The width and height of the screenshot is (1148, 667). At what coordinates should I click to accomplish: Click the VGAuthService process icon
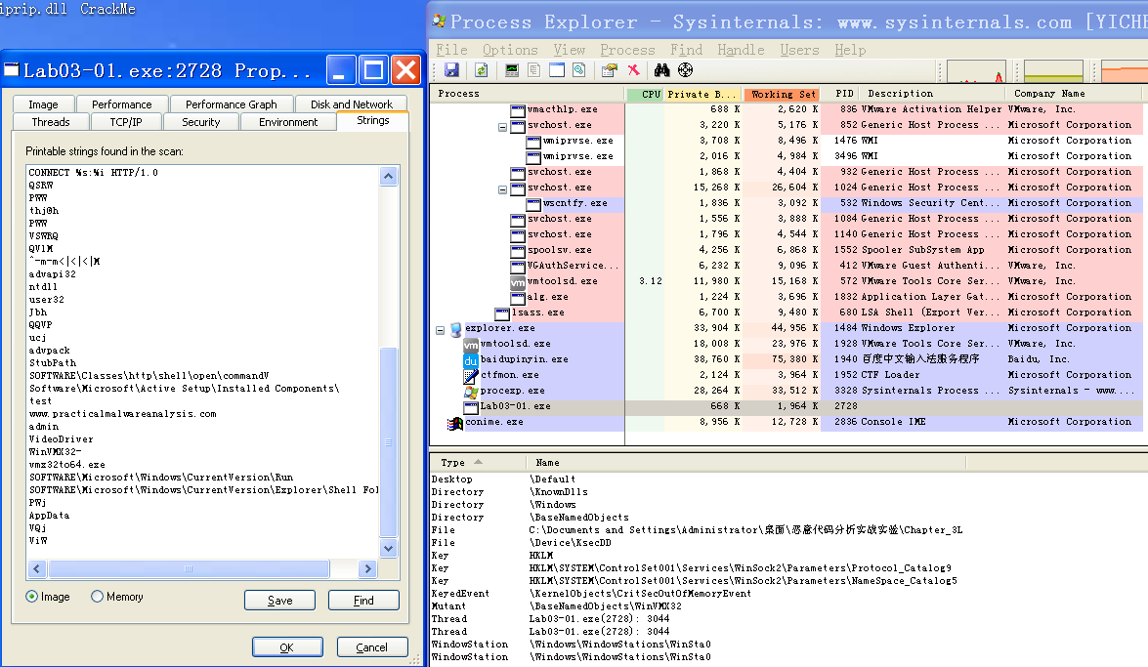(x=518, y=266)
